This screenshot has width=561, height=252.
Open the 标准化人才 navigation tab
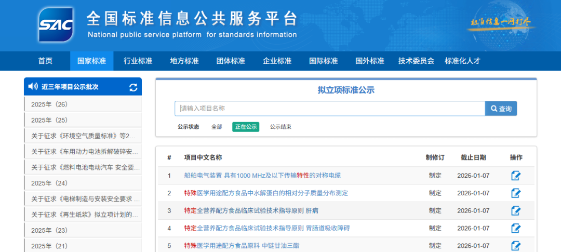pyautogui.click(x=462, y=61)
